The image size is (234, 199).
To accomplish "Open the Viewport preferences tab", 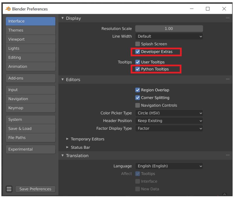I will 31,39.
